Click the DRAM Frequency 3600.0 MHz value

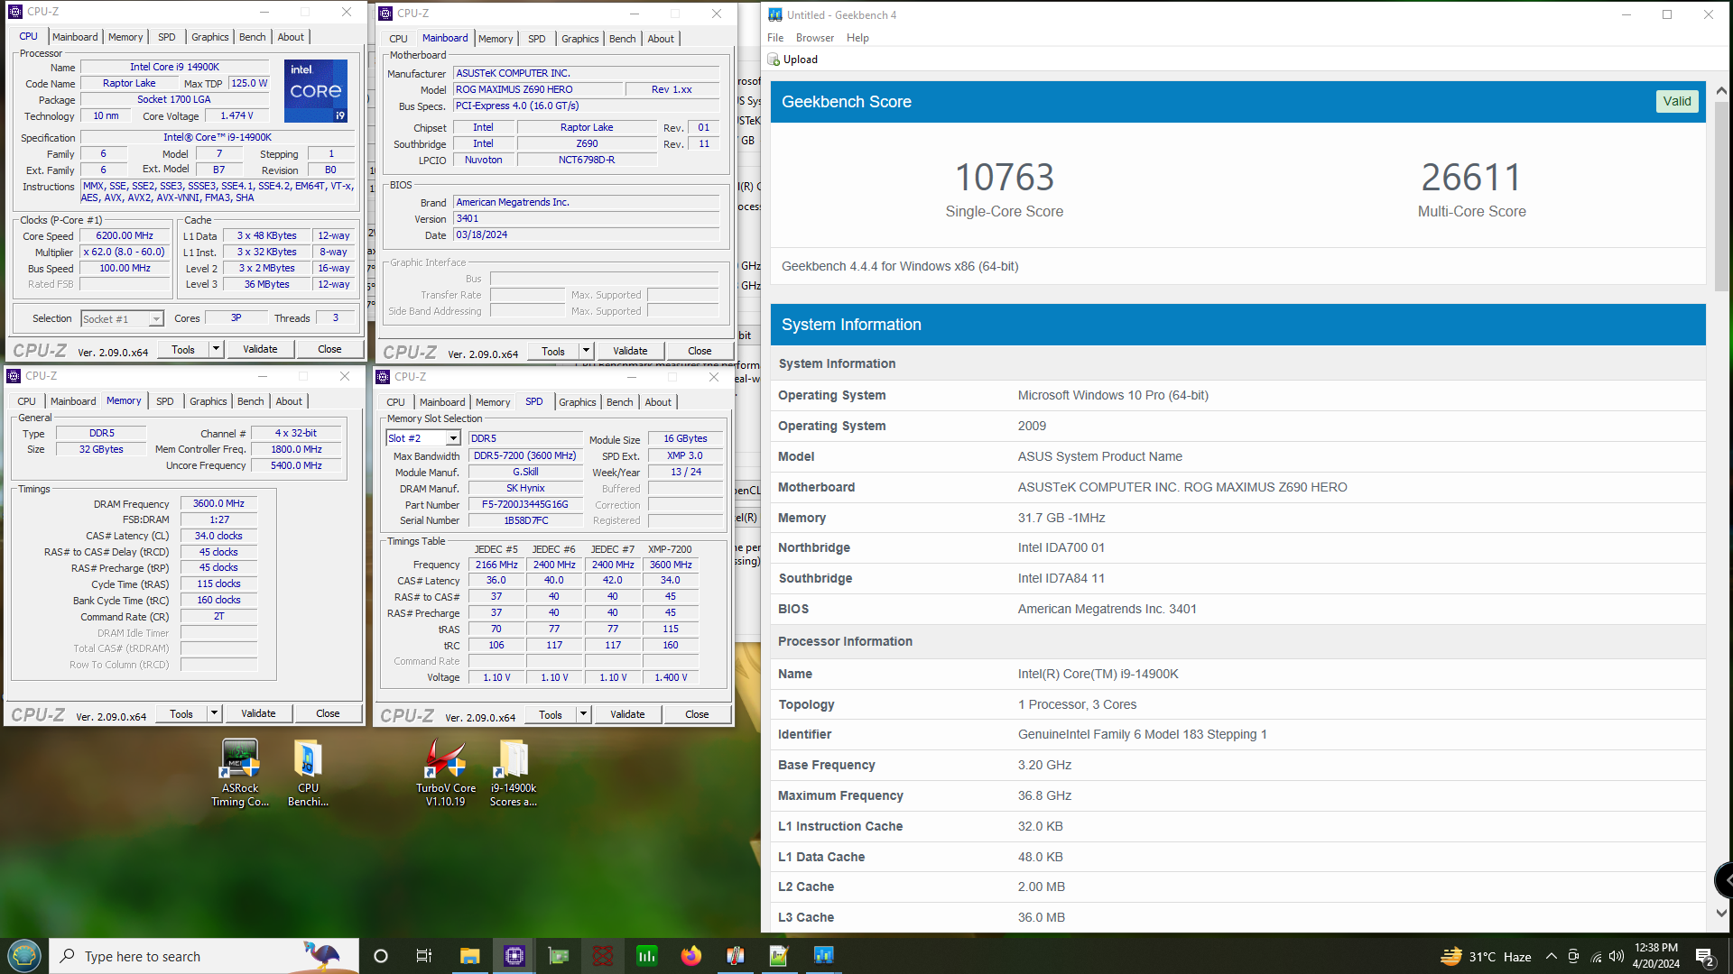(218, 503)
